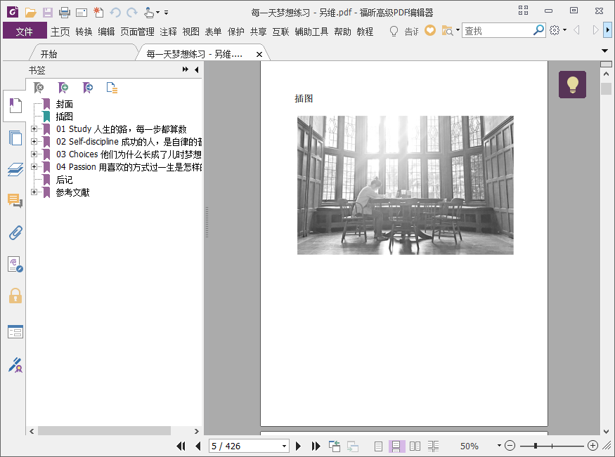Image resolution: width=615 pixels, height=457 pixels.
Task: Delete the selected bookmark with the X flag icon
Action: tap(39, 88)
